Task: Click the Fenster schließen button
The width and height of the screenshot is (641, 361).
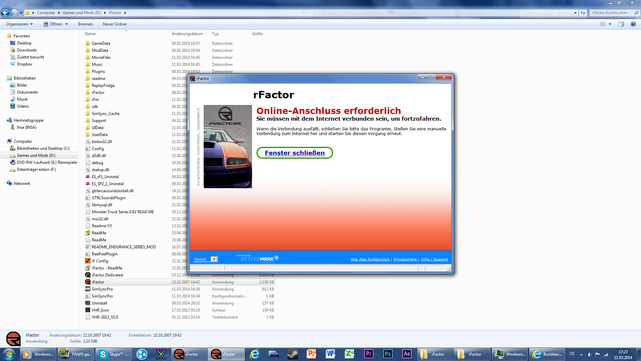Action: click(294, 153)
